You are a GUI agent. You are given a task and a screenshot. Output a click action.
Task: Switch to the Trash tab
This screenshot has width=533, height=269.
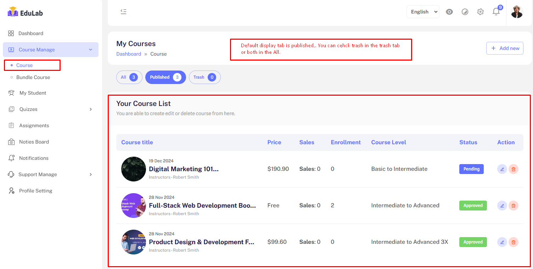point(204,77)
